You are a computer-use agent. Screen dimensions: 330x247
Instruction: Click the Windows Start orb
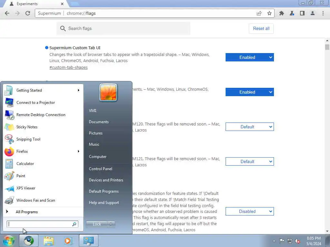[x=8, y=241]
